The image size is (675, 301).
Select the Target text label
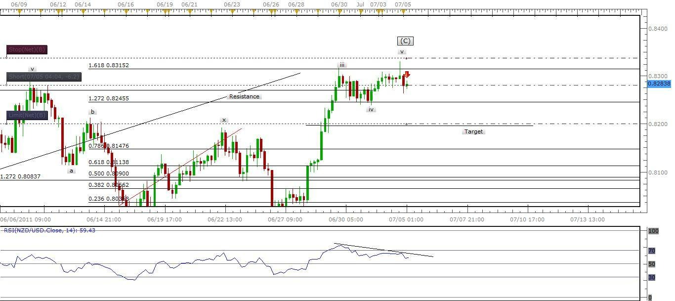coord(473,132)
